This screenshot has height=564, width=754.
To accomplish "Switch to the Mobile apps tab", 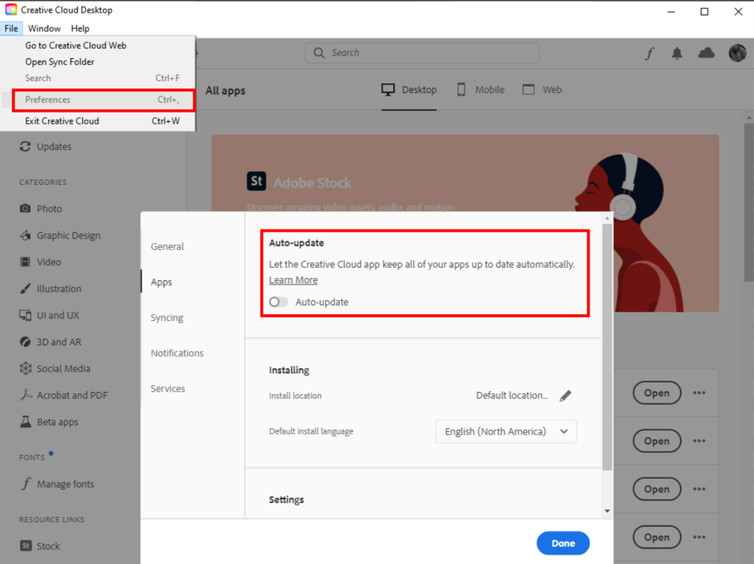I will (x=480, y=90).
